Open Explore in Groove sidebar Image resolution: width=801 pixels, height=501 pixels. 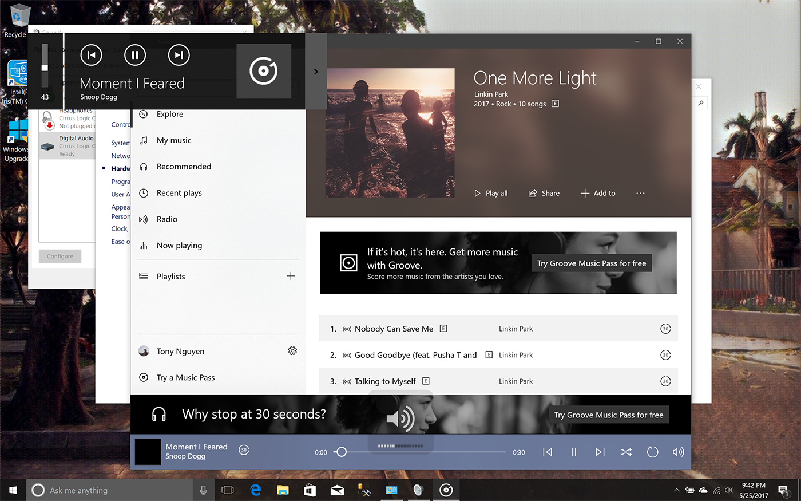pos(170,114)
